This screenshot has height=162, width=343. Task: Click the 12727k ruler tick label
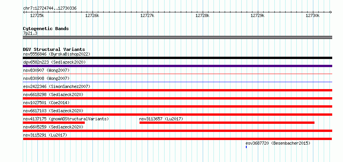[x=147, y=15]
